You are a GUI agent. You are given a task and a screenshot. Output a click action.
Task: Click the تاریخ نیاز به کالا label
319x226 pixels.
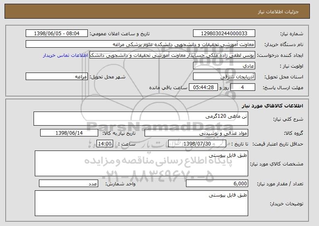click(119, 133)
